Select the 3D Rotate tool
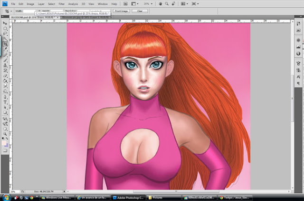 (x=5, y=119)
